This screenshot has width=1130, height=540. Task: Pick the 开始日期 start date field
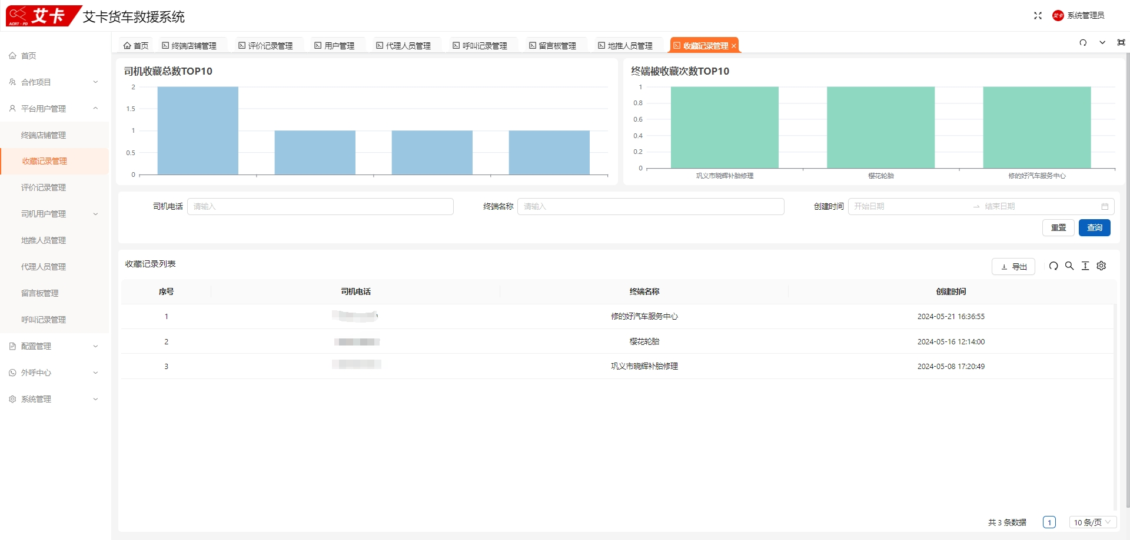point(909,206)
